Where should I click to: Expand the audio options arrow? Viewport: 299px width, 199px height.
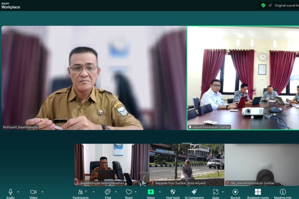coord(18,192)
